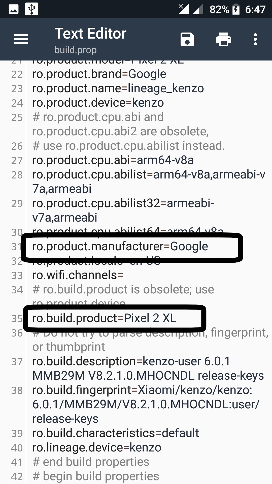Tap the clock showing 6:47
This screenshot has height=484, width=272.
255,10
